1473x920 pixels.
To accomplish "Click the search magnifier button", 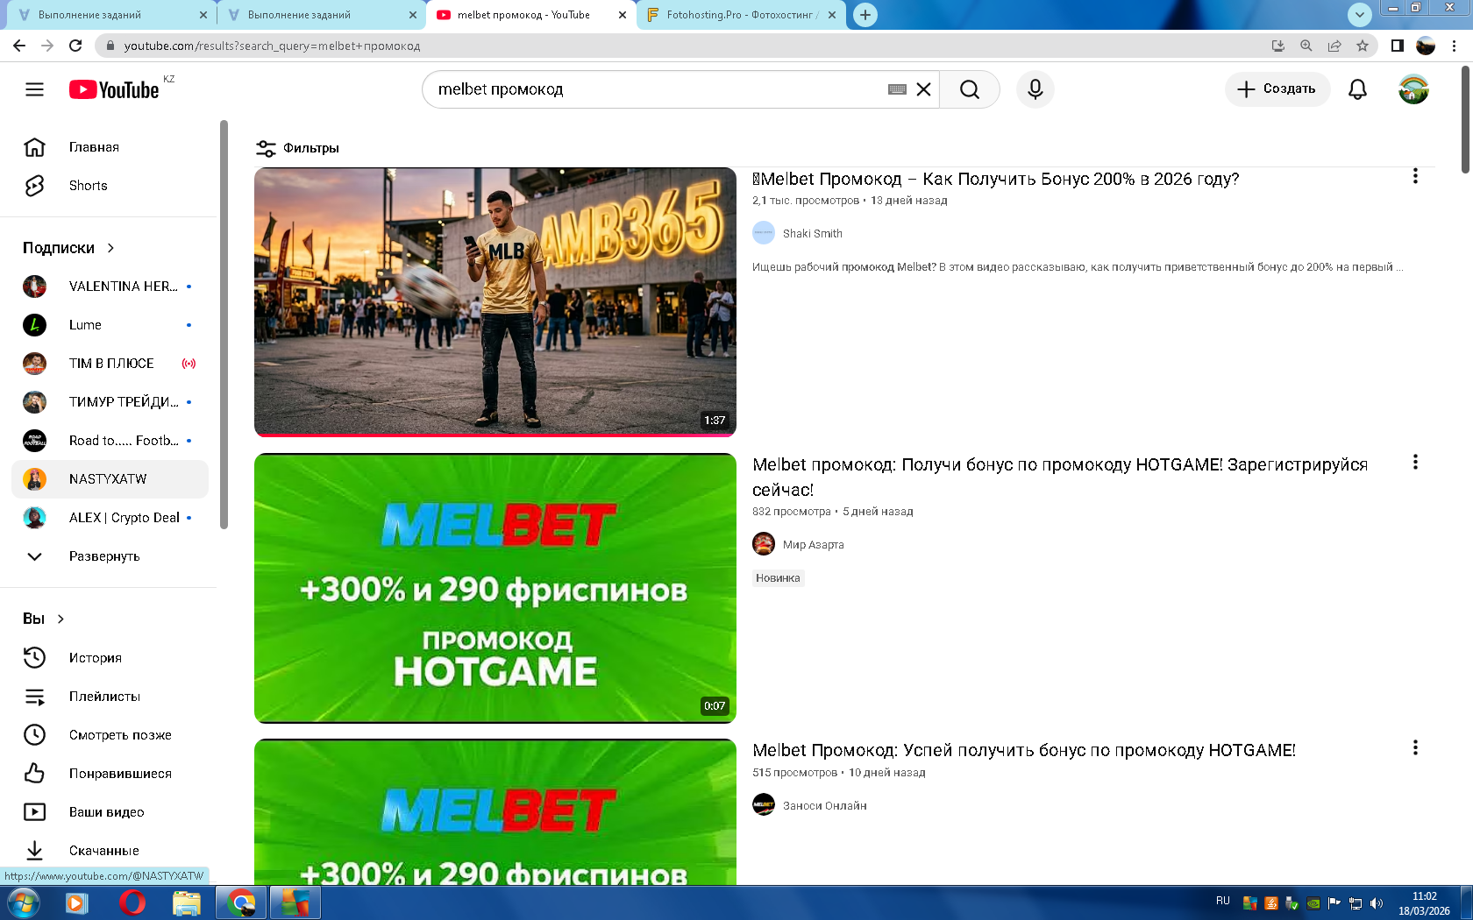I will 969,89.
